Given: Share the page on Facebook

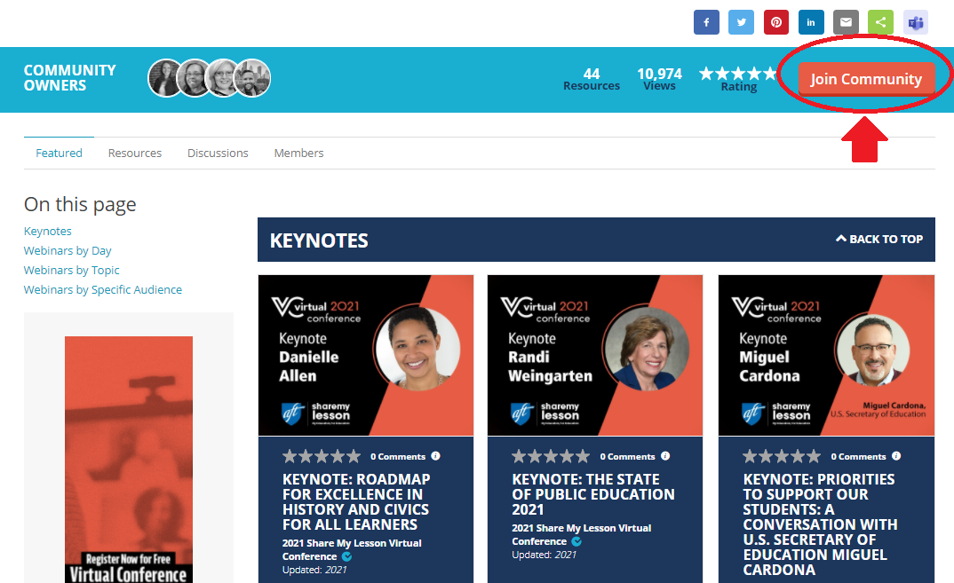Looking at the screenshot, I should pyautogui.click(x=706, y=22).
